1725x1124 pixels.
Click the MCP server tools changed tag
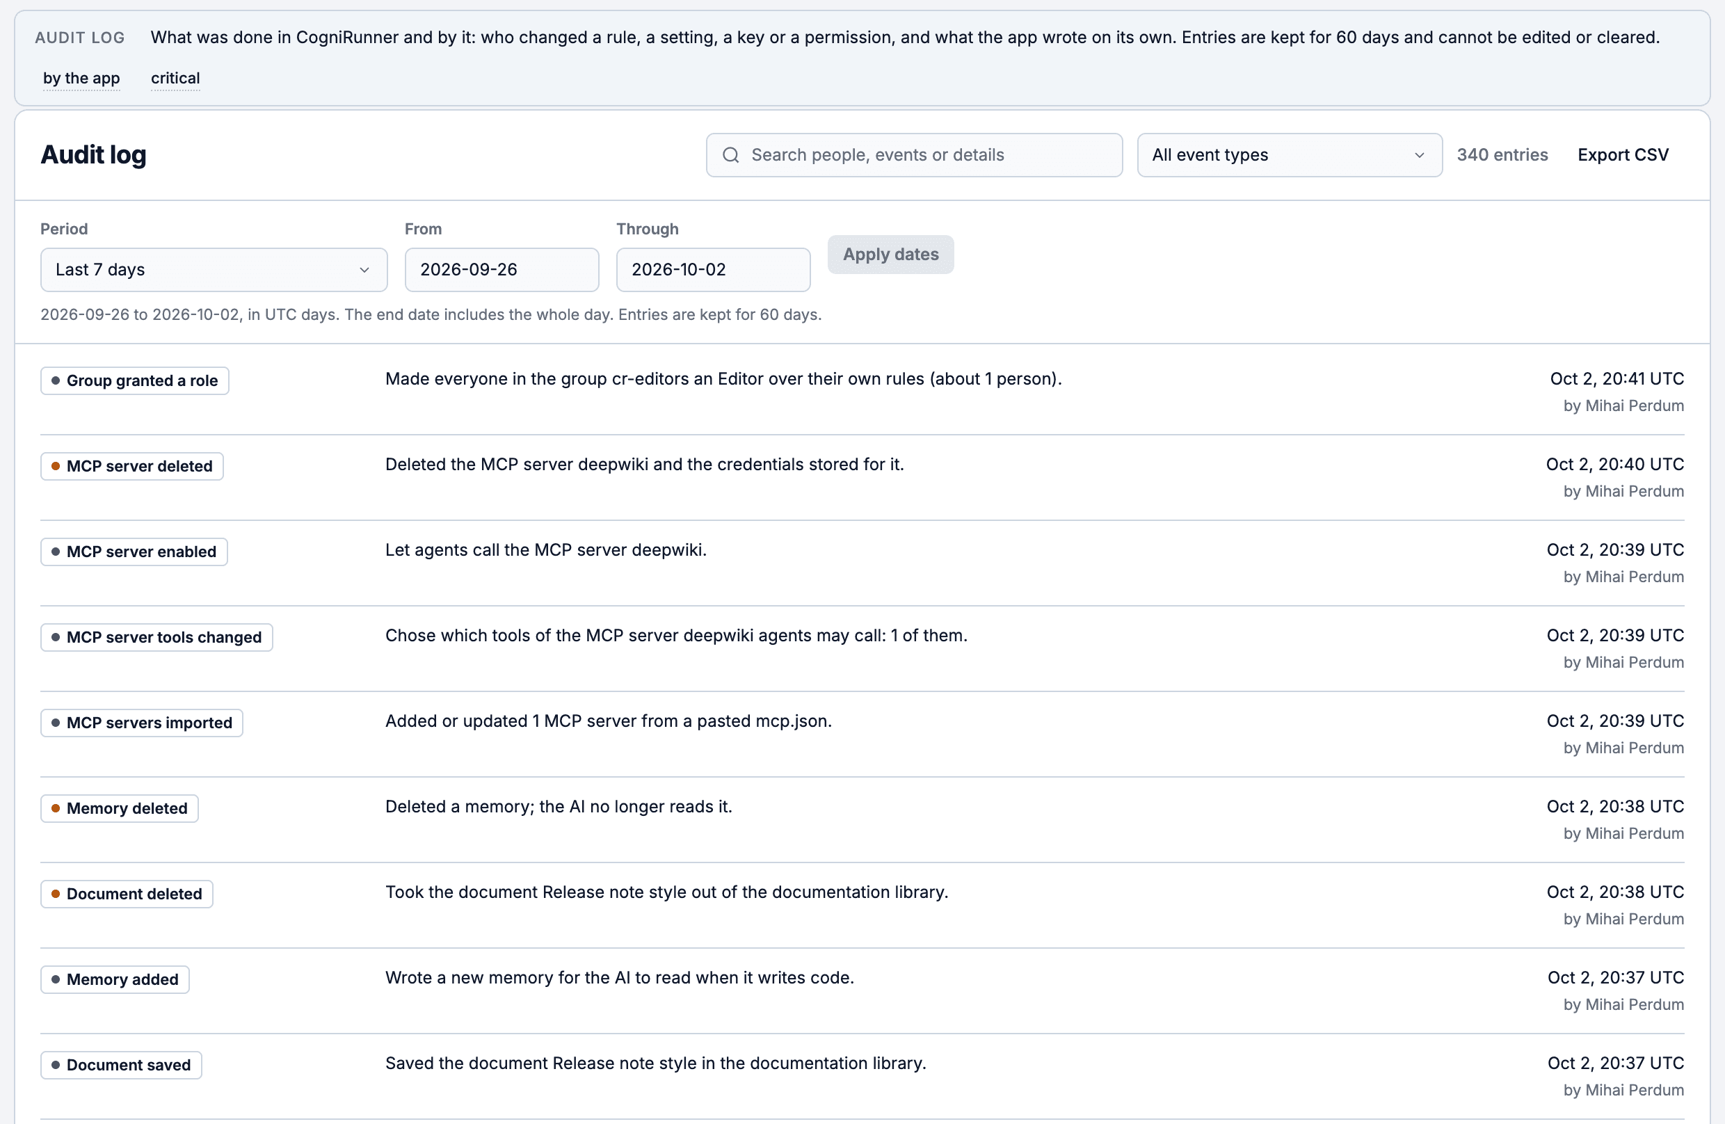point(157,637)
